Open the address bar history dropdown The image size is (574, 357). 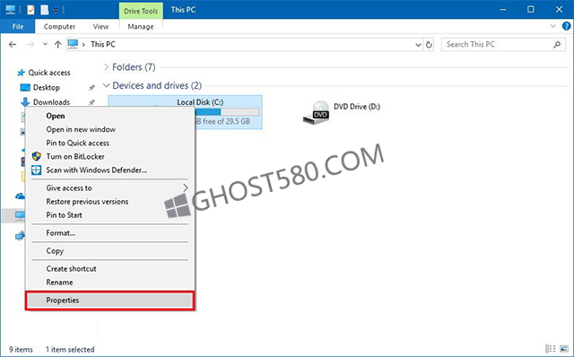point(418,45)
